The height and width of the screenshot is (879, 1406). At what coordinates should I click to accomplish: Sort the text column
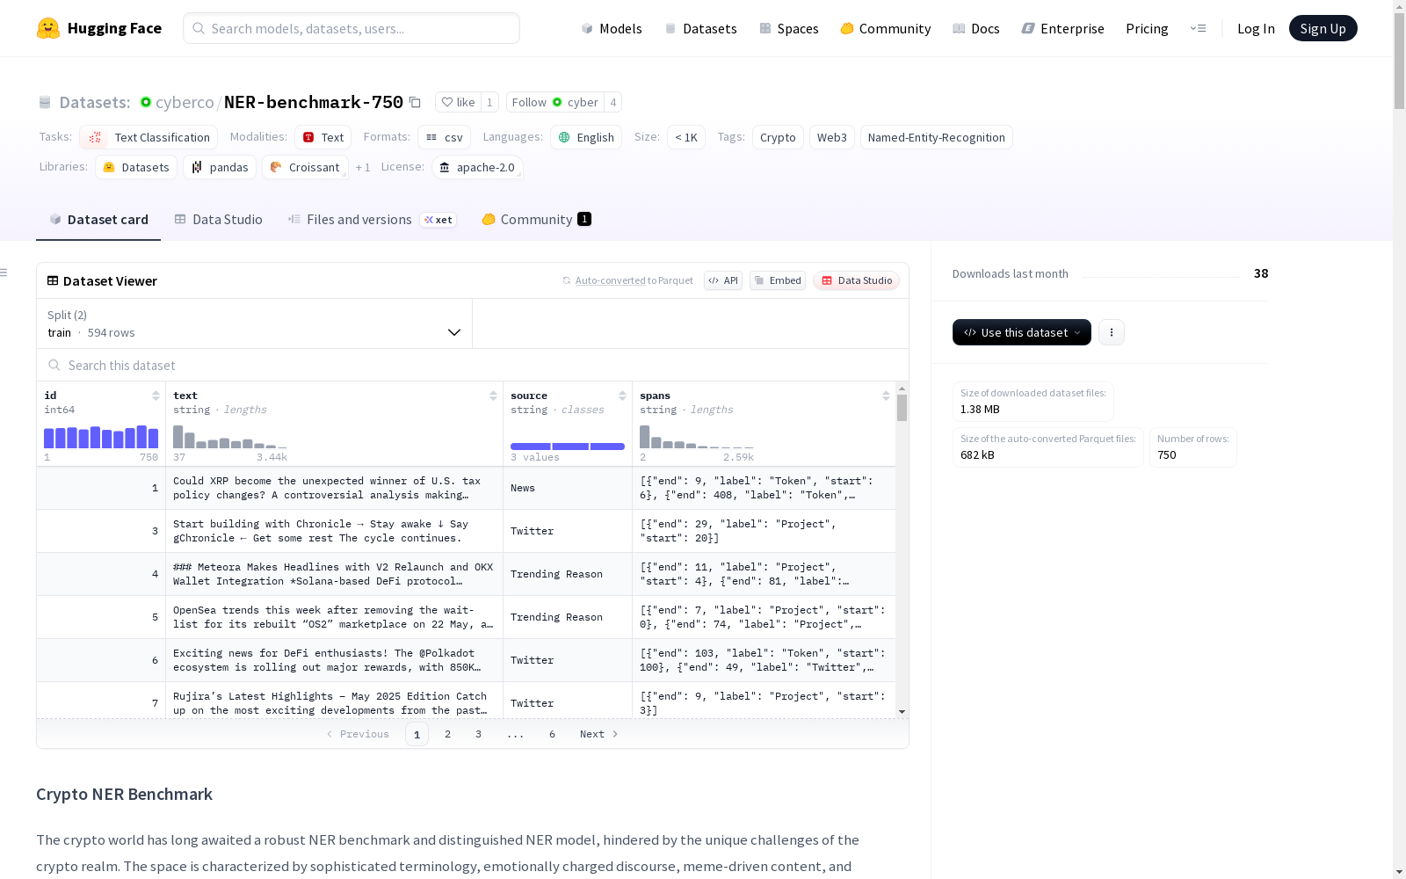click(x=493, y=396)
